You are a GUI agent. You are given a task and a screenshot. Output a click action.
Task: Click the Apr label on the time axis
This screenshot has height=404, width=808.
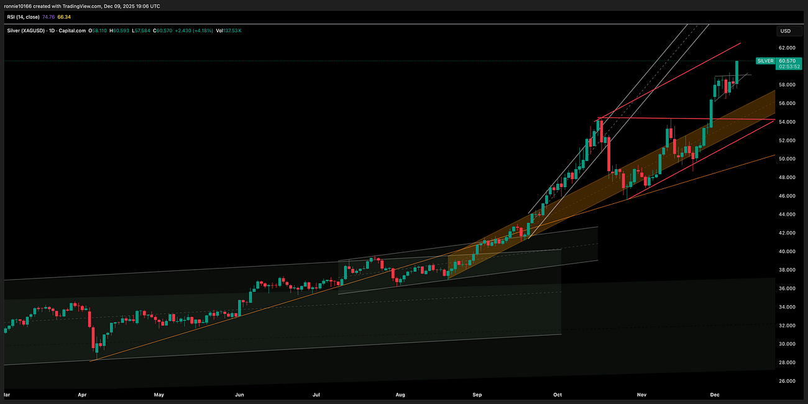pos(81,394)
